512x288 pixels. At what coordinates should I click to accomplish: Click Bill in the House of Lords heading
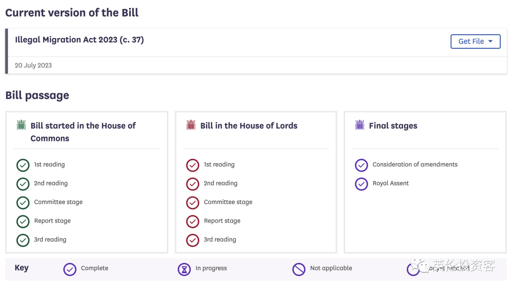tap(249, 126)
